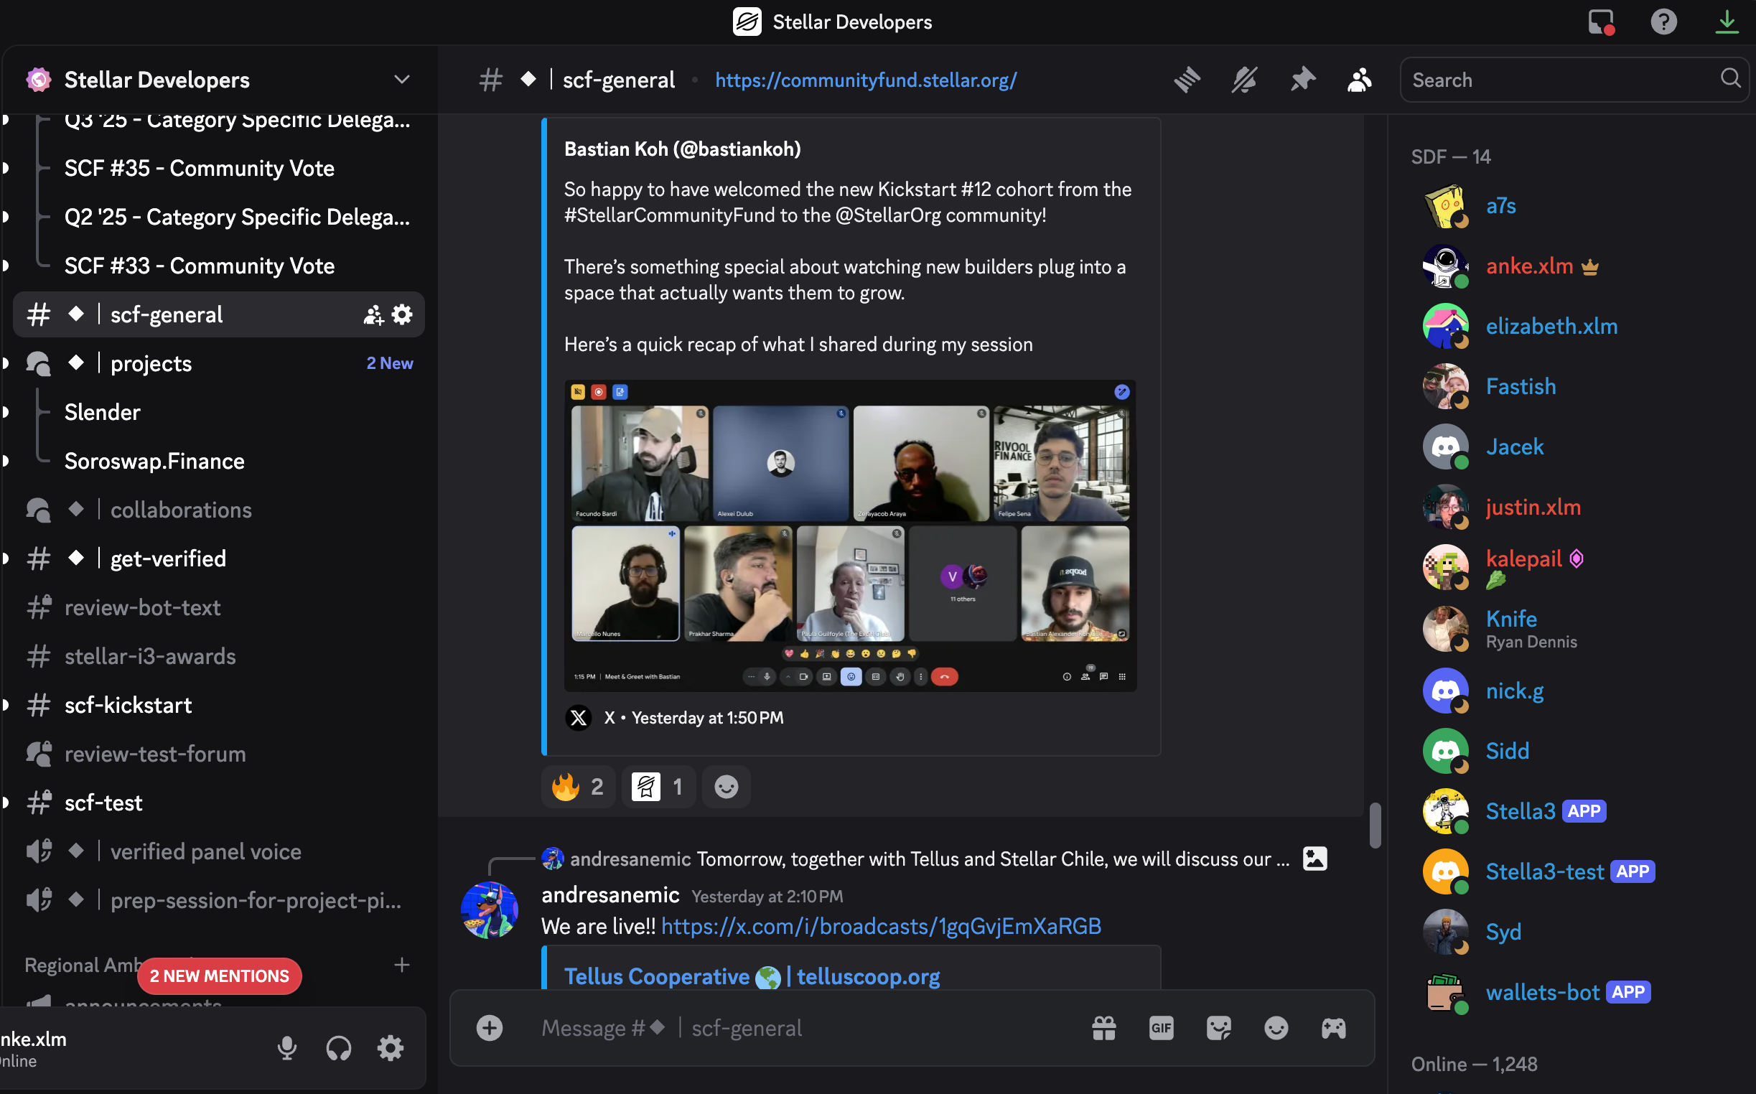
Task: Open the projects forum channel
Action: [x=218, y=363]
